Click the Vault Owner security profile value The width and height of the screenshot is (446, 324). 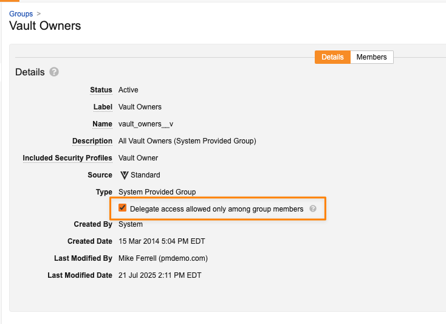click(139, 158)
